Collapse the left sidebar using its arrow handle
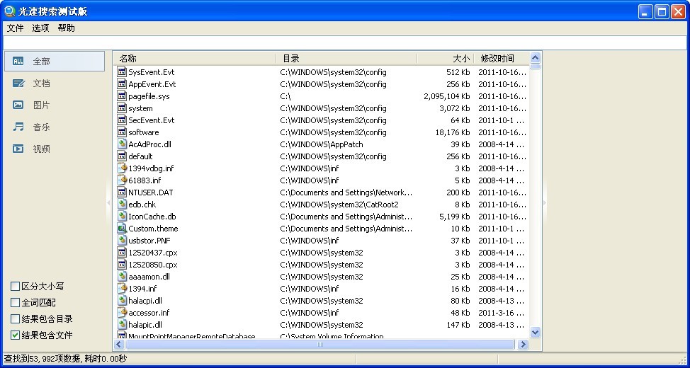The width and height of the screenshot is (690, 368). point(108,203)
